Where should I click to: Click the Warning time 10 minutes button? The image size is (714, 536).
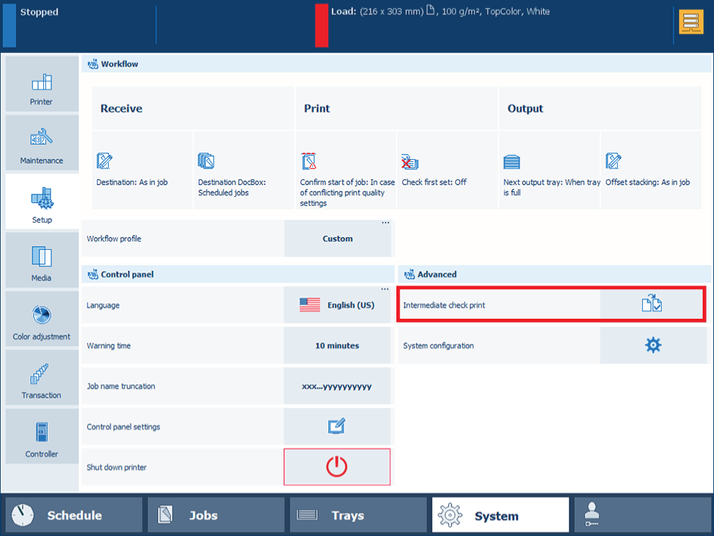[337, 345]
